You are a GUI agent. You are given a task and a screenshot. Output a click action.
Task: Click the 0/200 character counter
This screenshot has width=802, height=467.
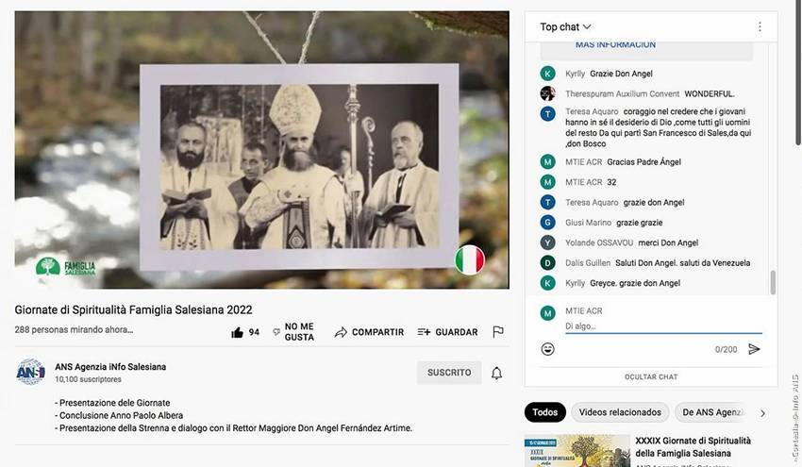coord(726,349)
